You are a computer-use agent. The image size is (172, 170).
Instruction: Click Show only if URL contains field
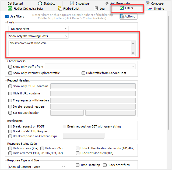click(x=93, y=86)
